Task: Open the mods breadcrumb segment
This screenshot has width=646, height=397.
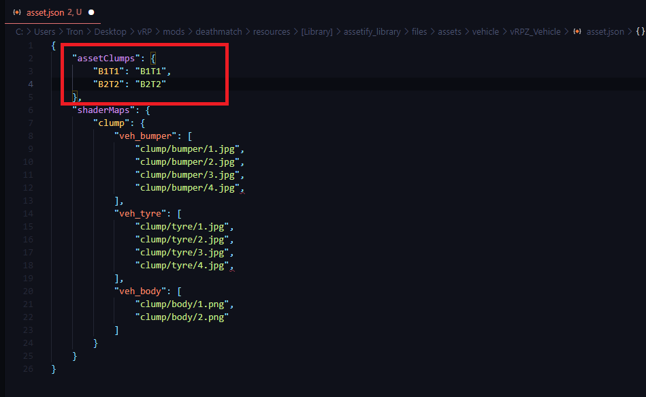Action: pyautogui.click(x=174, y=32)
